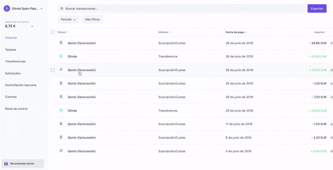
Task: Open Panel de control
Action: [x=16, y=109]
